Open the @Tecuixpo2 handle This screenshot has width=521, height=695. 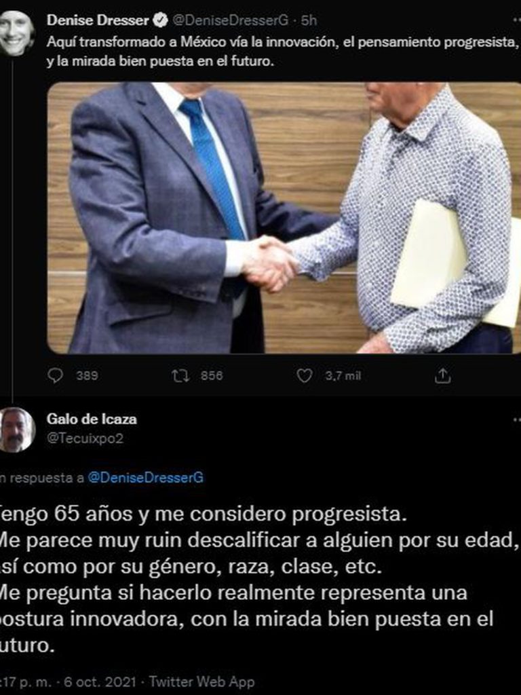click(85, 438)
